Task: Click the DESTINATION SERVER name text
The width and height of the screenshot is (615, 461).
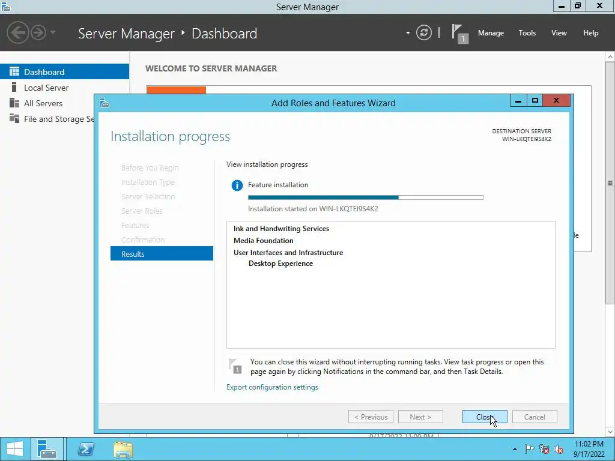Action: coord(526,139)
